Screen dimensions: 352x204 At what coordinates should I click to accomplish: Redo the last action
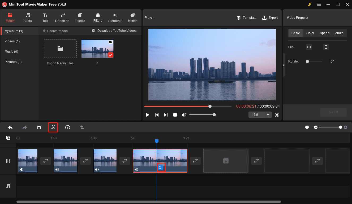pyautogui.click(x=25, y=127)
